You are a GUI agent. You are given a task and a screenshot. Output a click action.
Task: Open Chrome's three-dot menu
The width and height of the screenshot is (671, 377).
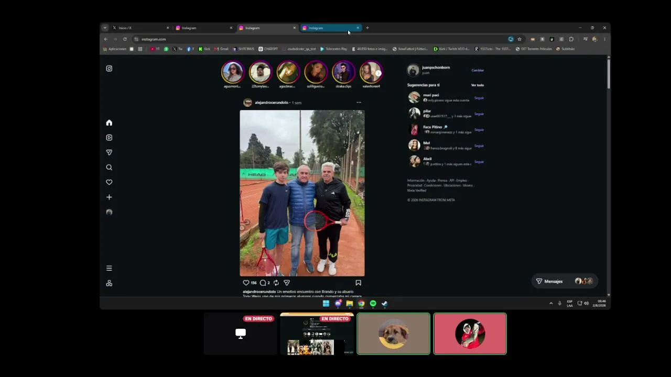click(604, 39)
